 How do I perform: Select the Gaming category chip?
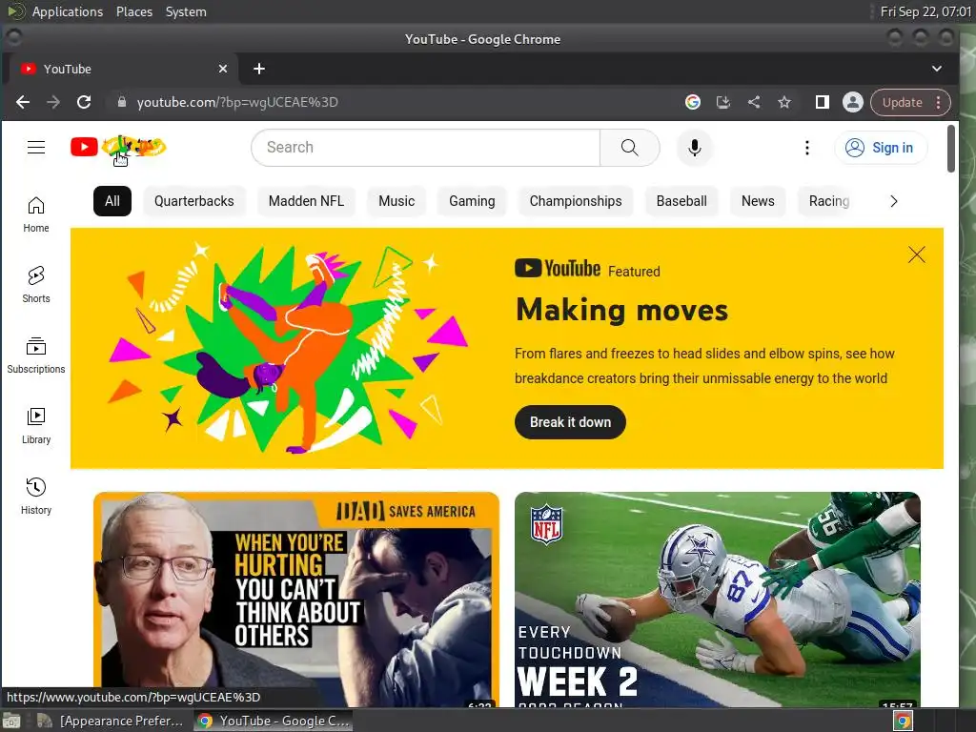point(472,201)
